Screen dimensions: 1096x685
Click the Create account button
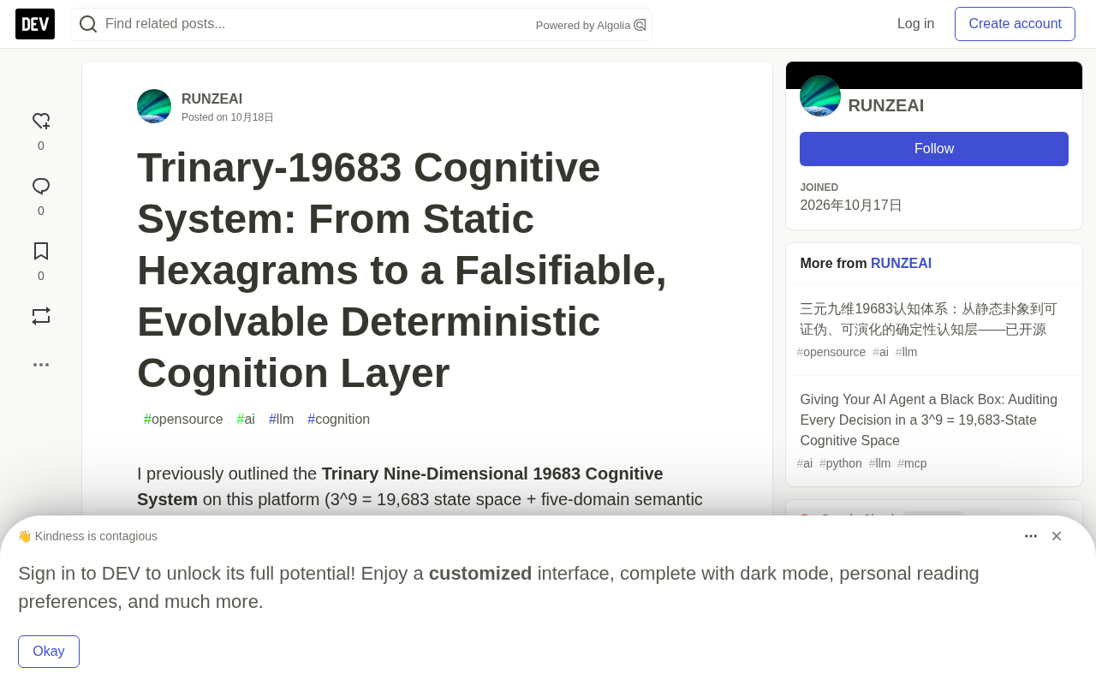tap(1015, 24)
